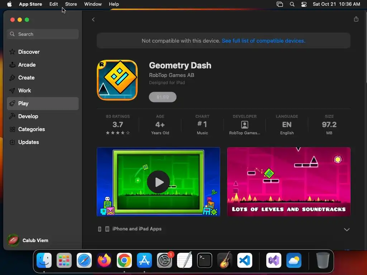Open the Play rocket icon
This screenshot has width=367, height=275.
12,103
